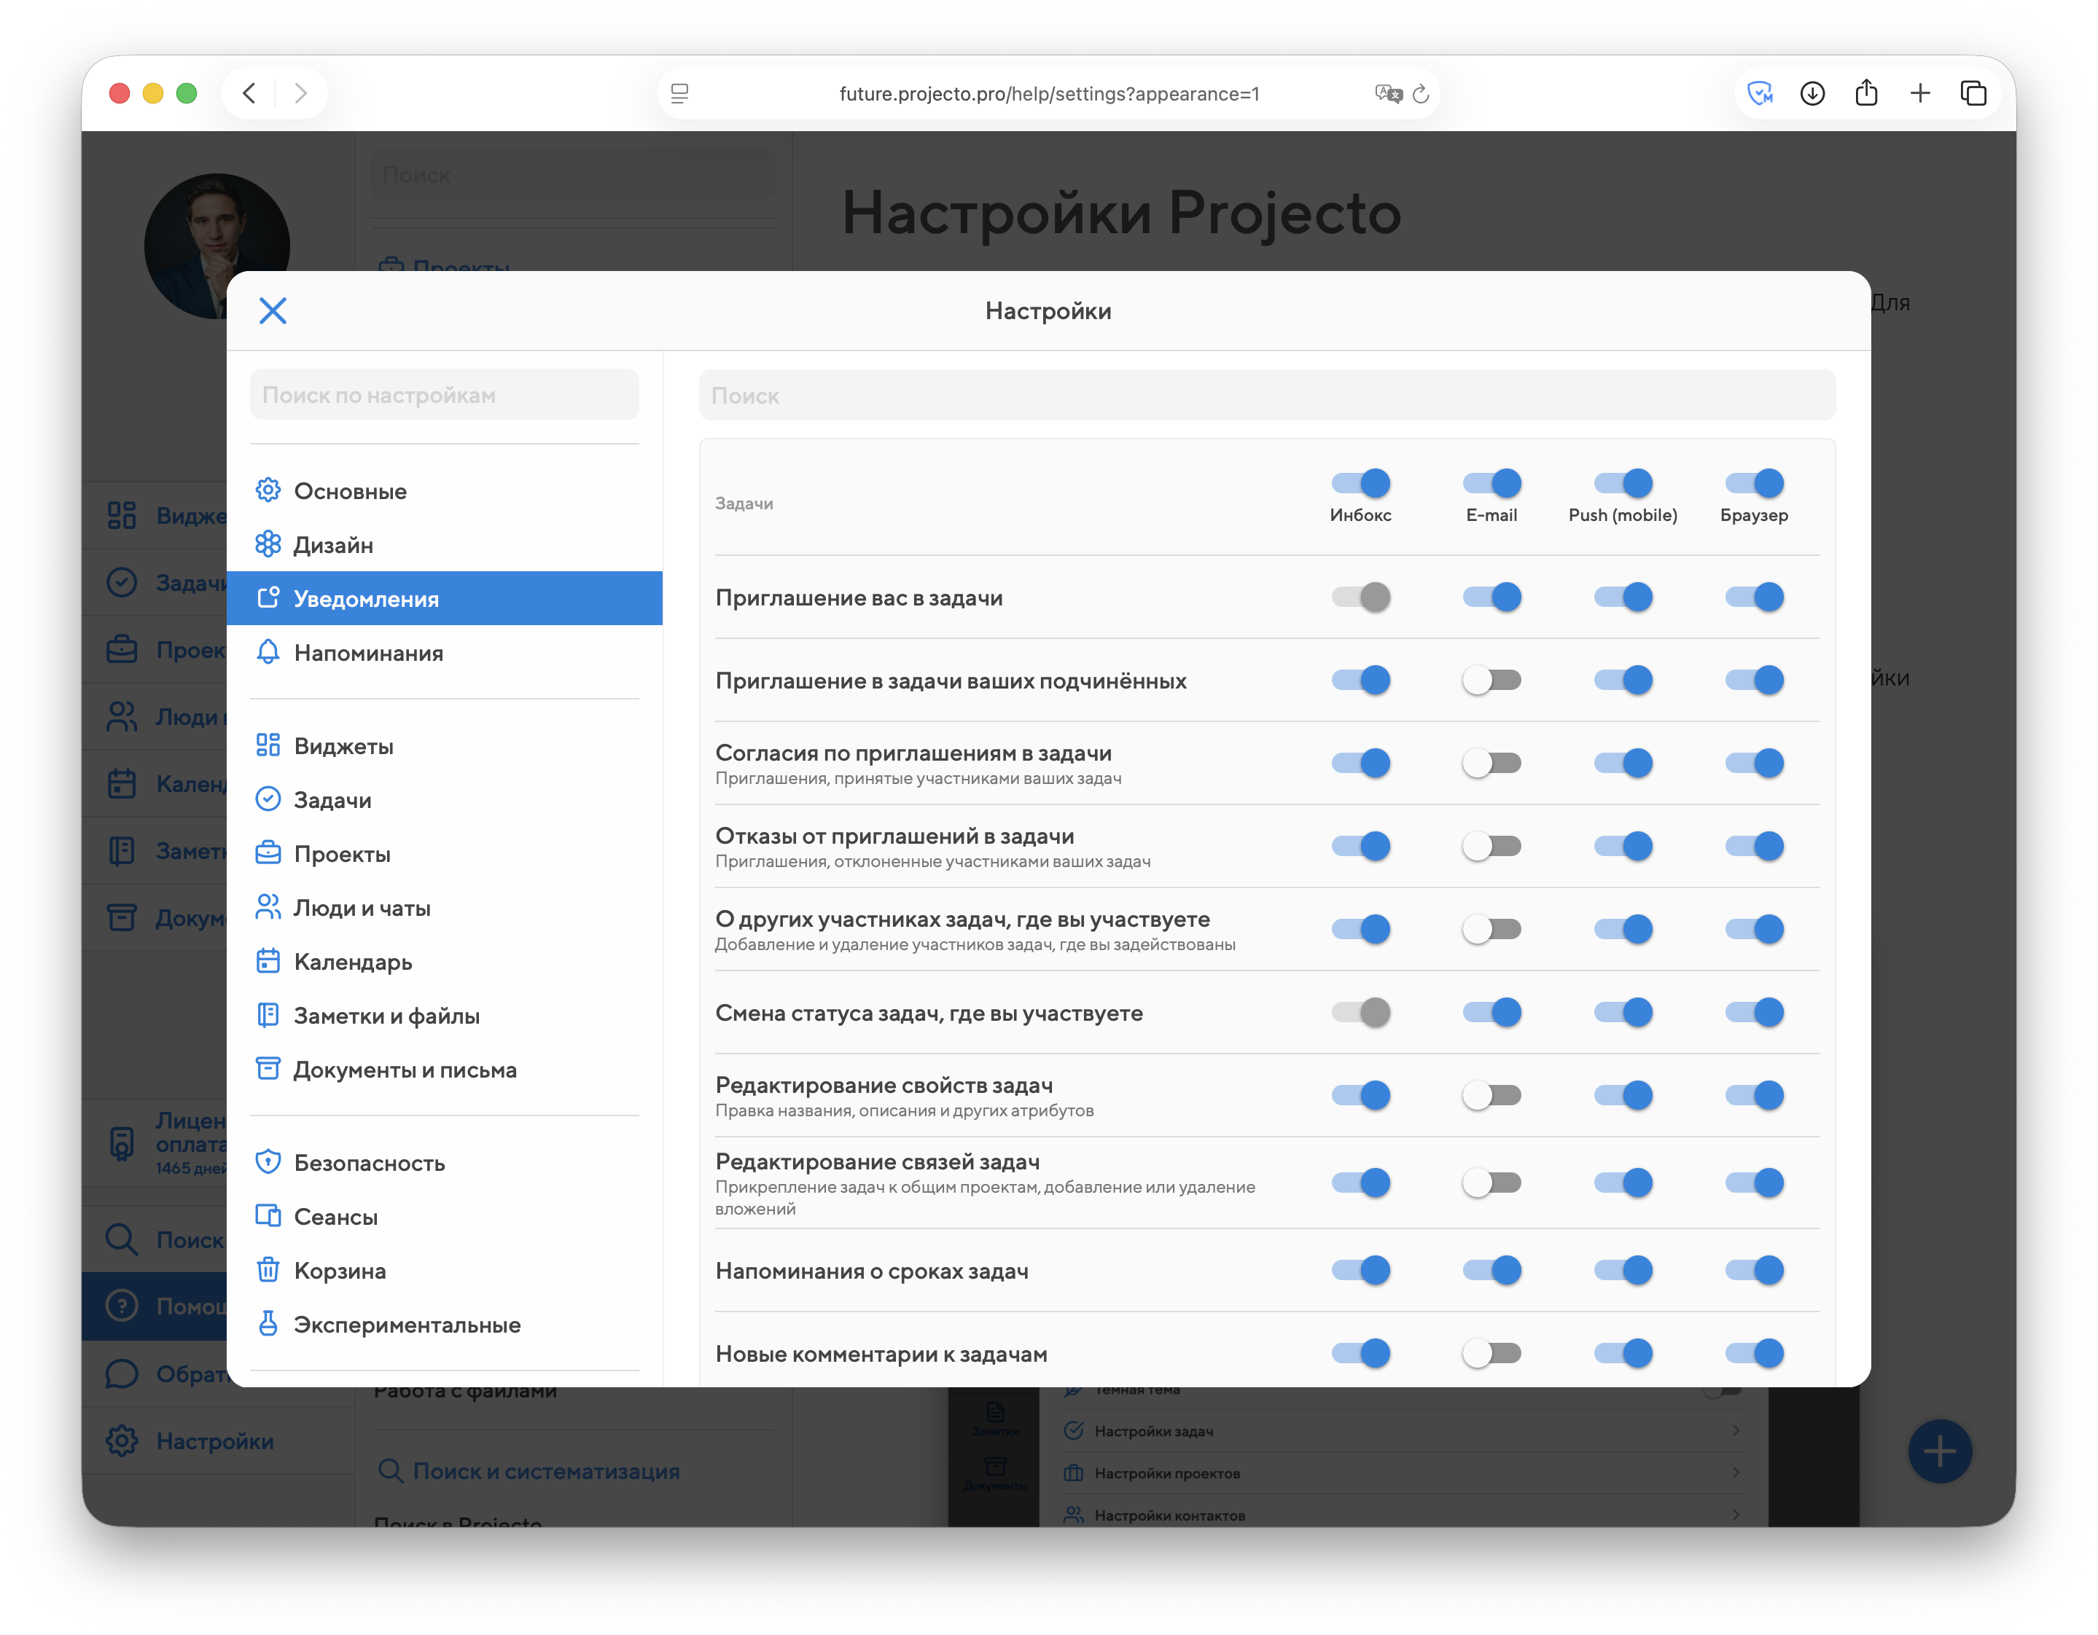This screenshot has height=1635, width=2098.
Task: Open Experimental settings section
Action: (x=406, y=1324)
